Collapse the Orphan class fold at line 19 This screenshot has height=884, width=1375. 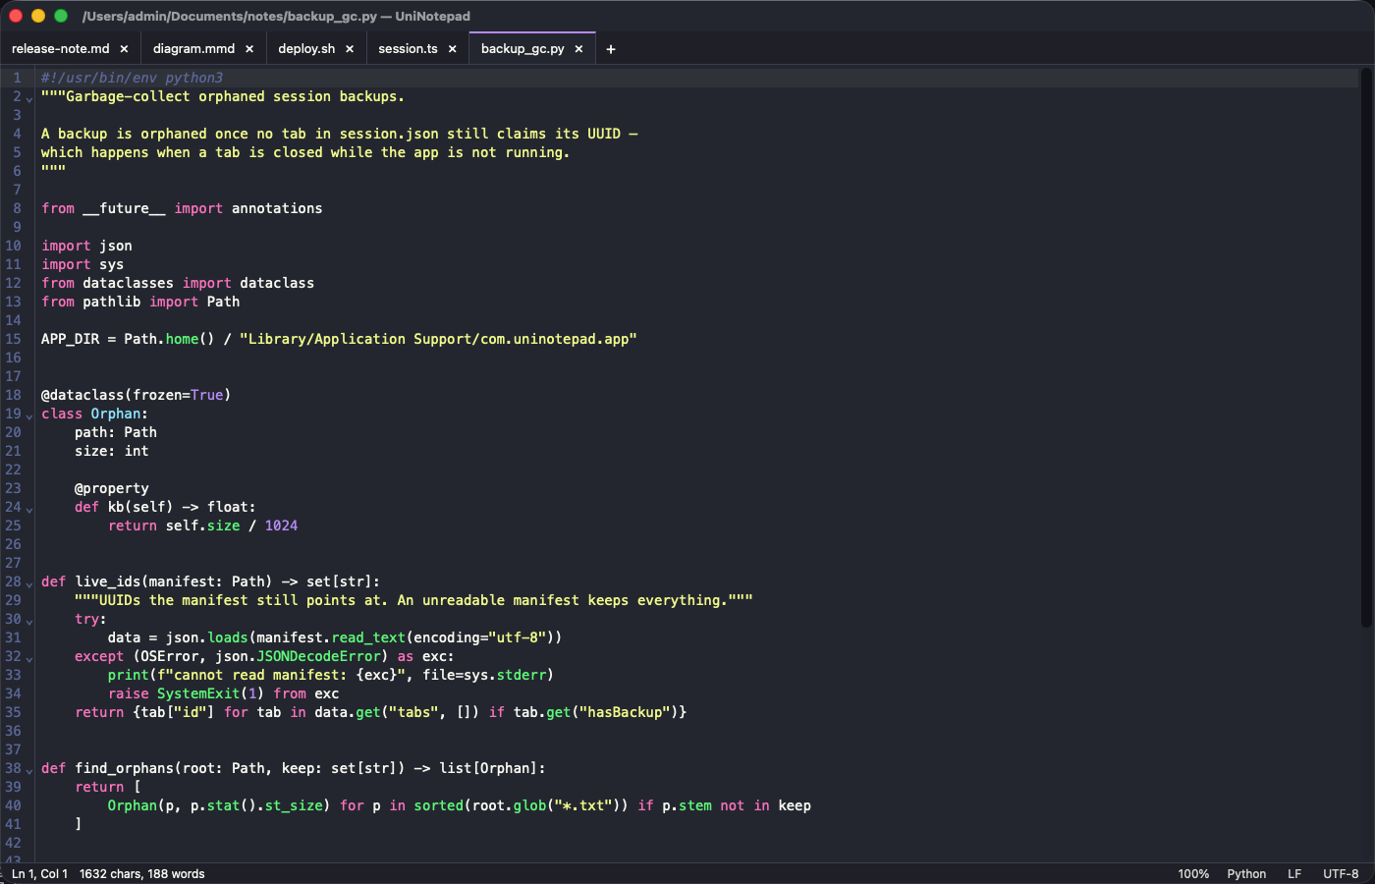[29, 415]
